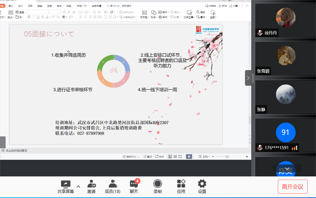Click the search commands field in ribbon
The width and height of the screenshot is (316, 198).
120,6
